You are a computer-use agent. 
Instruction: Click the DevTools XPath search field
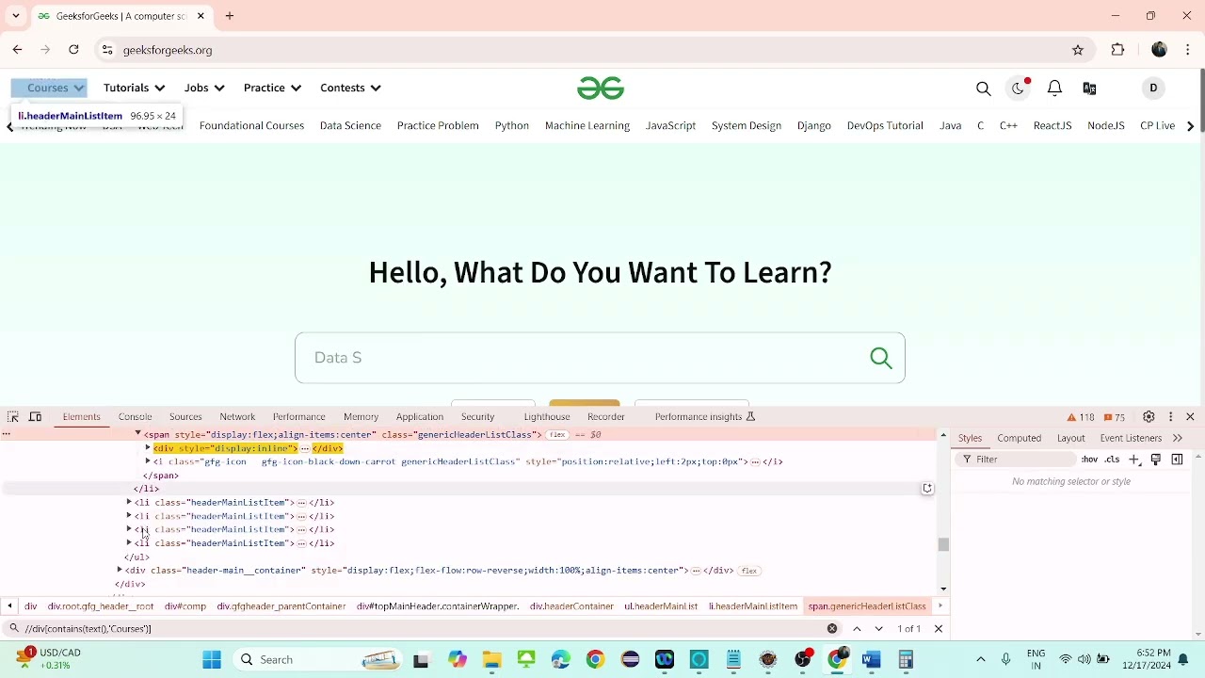click(422, 628)
